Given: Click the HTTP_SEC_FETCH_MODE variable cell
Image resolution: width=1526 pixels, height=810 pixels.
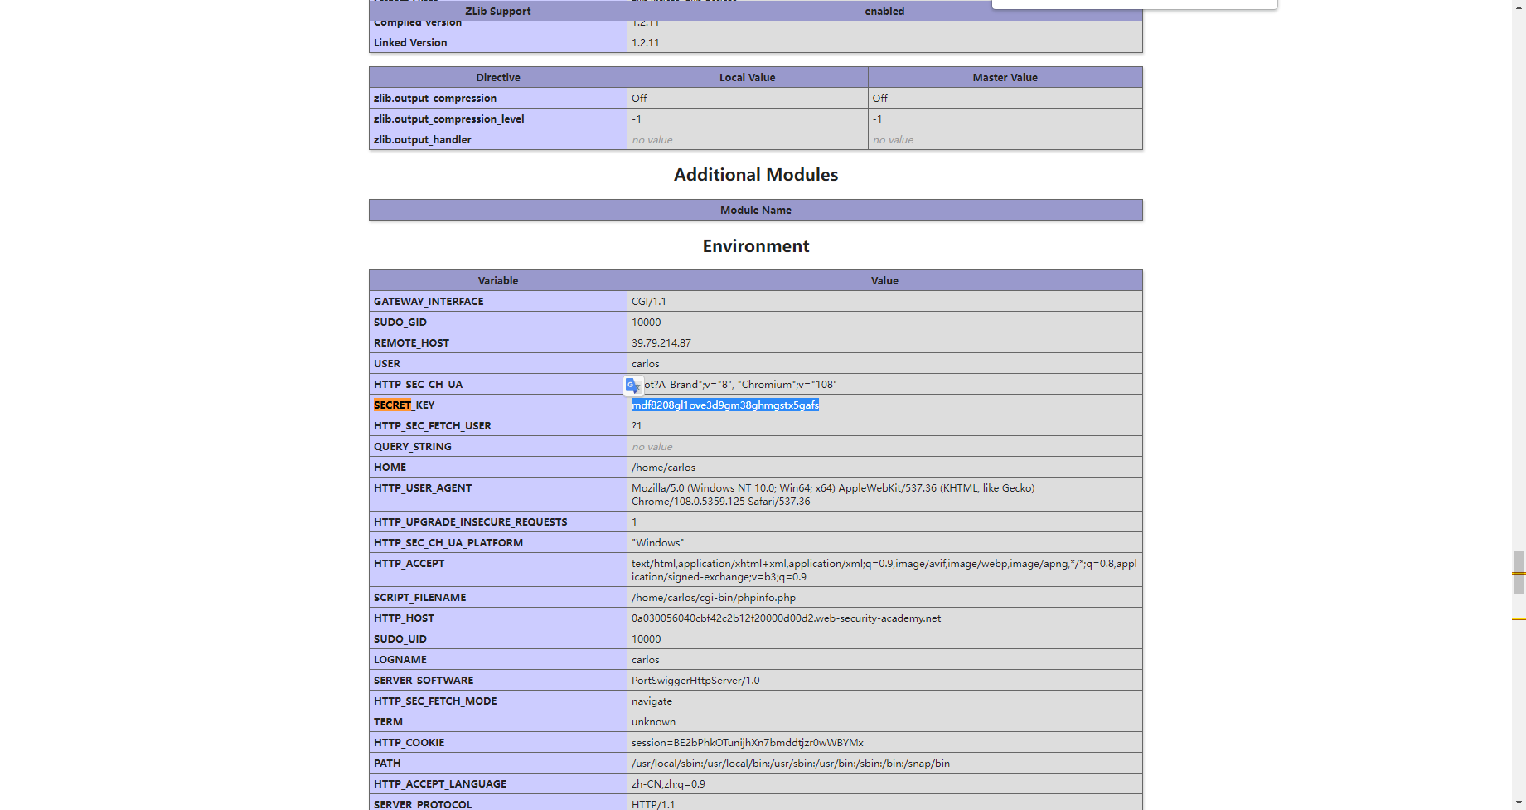Looking at the screenshot, I should [498, 701].
